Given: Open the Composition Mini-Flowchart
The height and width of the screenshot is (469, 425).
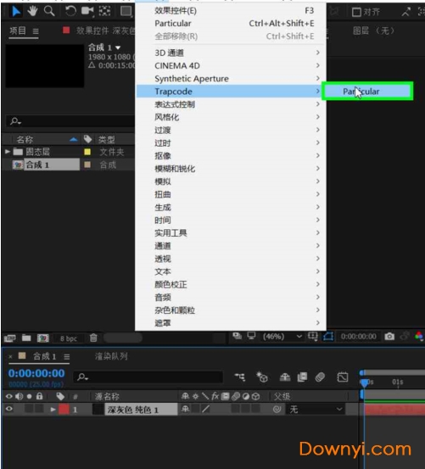Looking at the screenshot, I should pyautogui.click(x=239, y=377).
